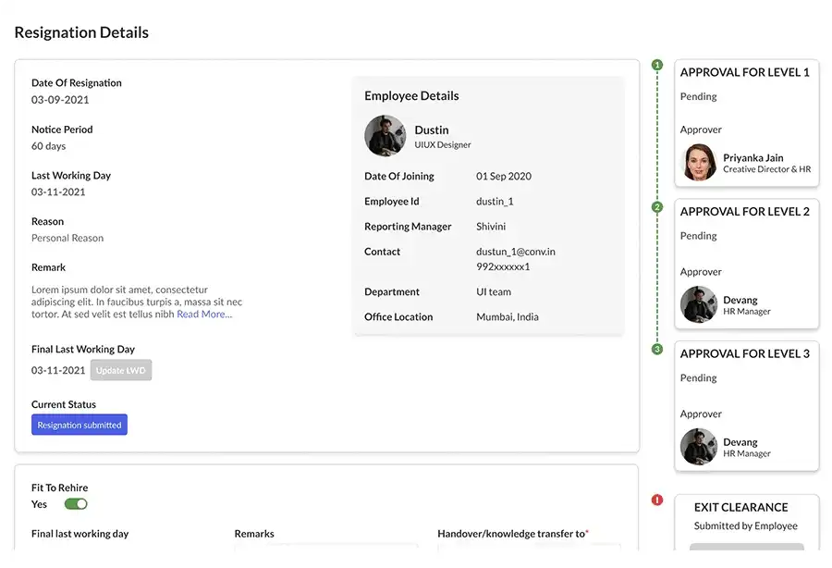Toggle the Fit To Rehire switch
This screenshot has height=568, width=832.
click(76, 504)
